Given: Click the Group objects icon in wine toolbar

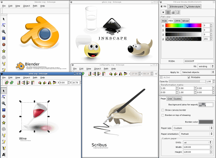Looking at the screenshot, I should click(6, 82).
